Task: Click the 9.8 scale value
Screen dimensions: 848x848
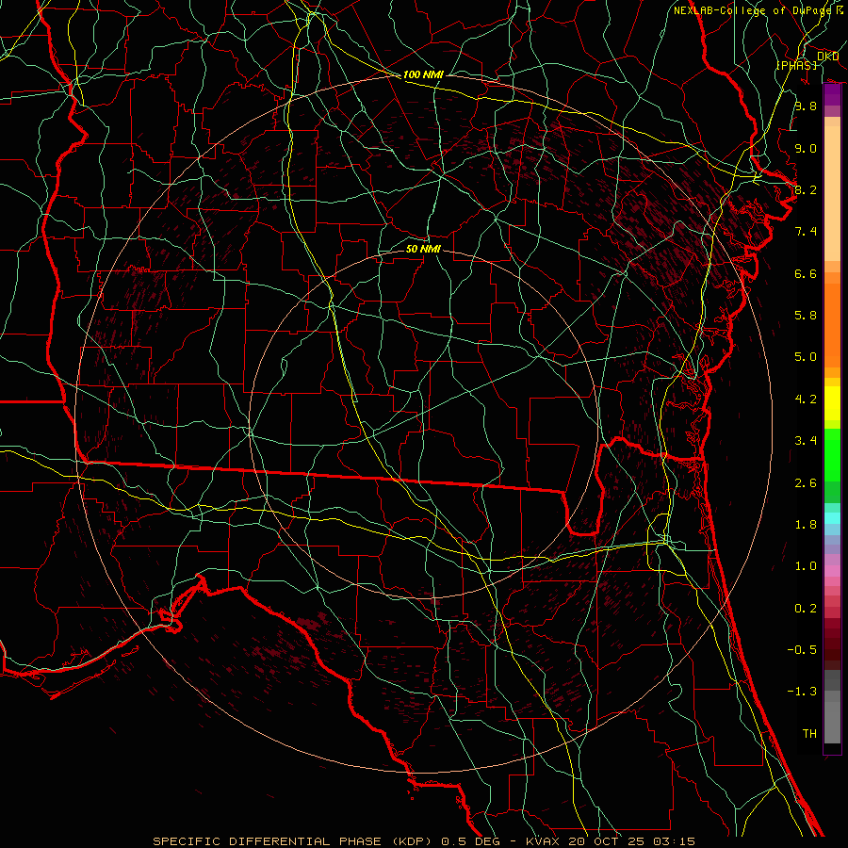Action: [x=806, y=106]
